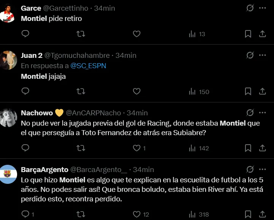Screen dimensions: 274x220
Task: Like Nachowo's tweet with 1 like
Action: 136,148
